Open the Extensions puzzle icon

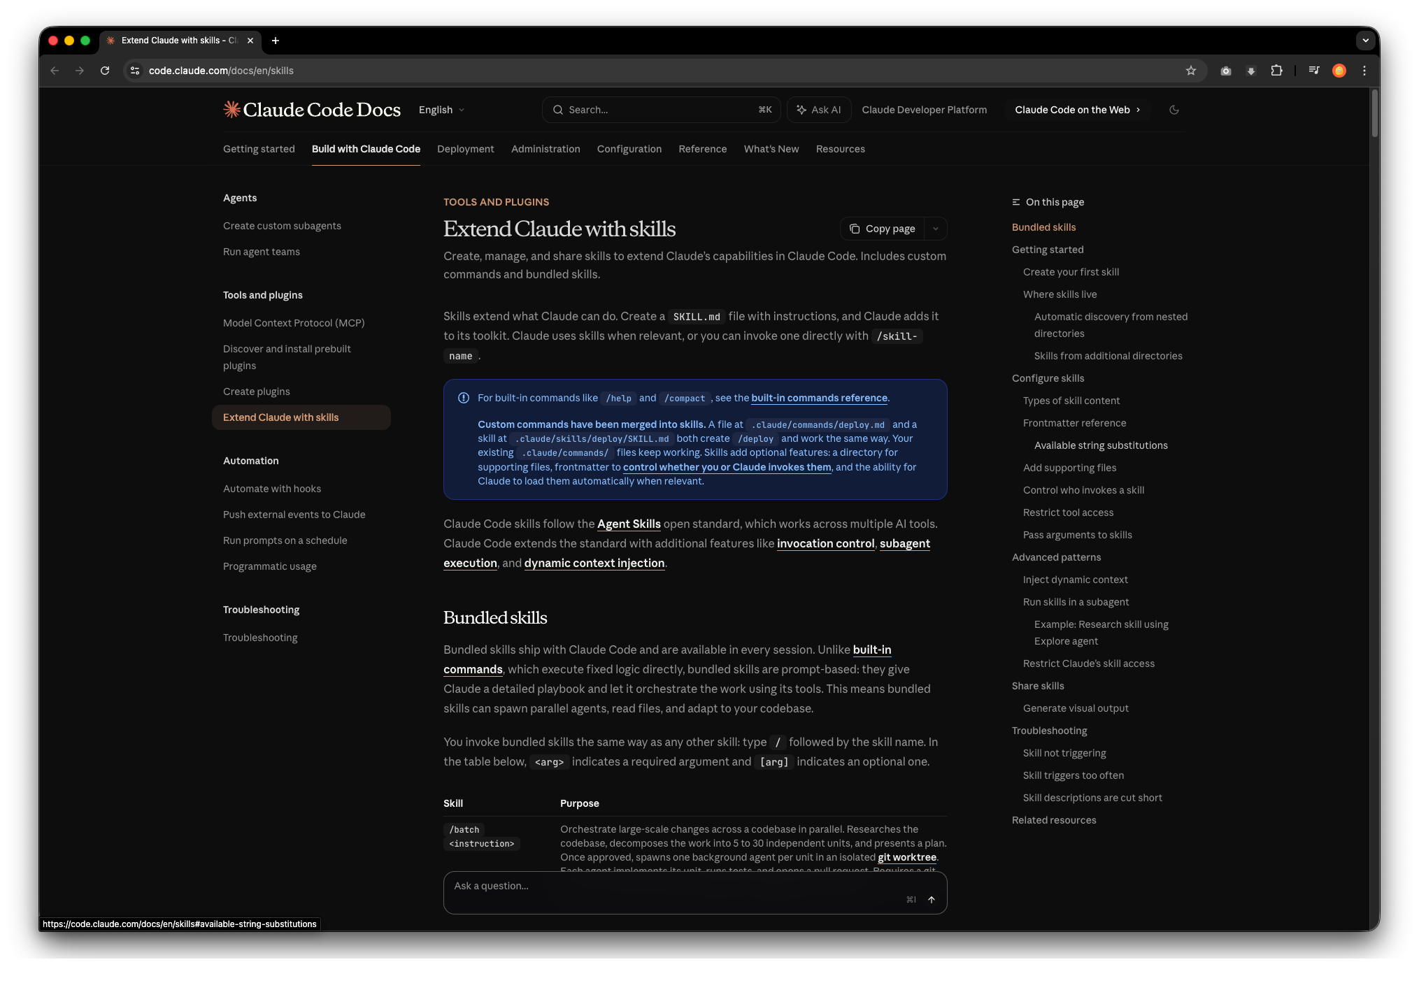(1276, 71)
